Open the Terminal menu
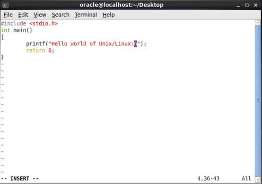Screen dimensions: 262x184 coord(86,15)
